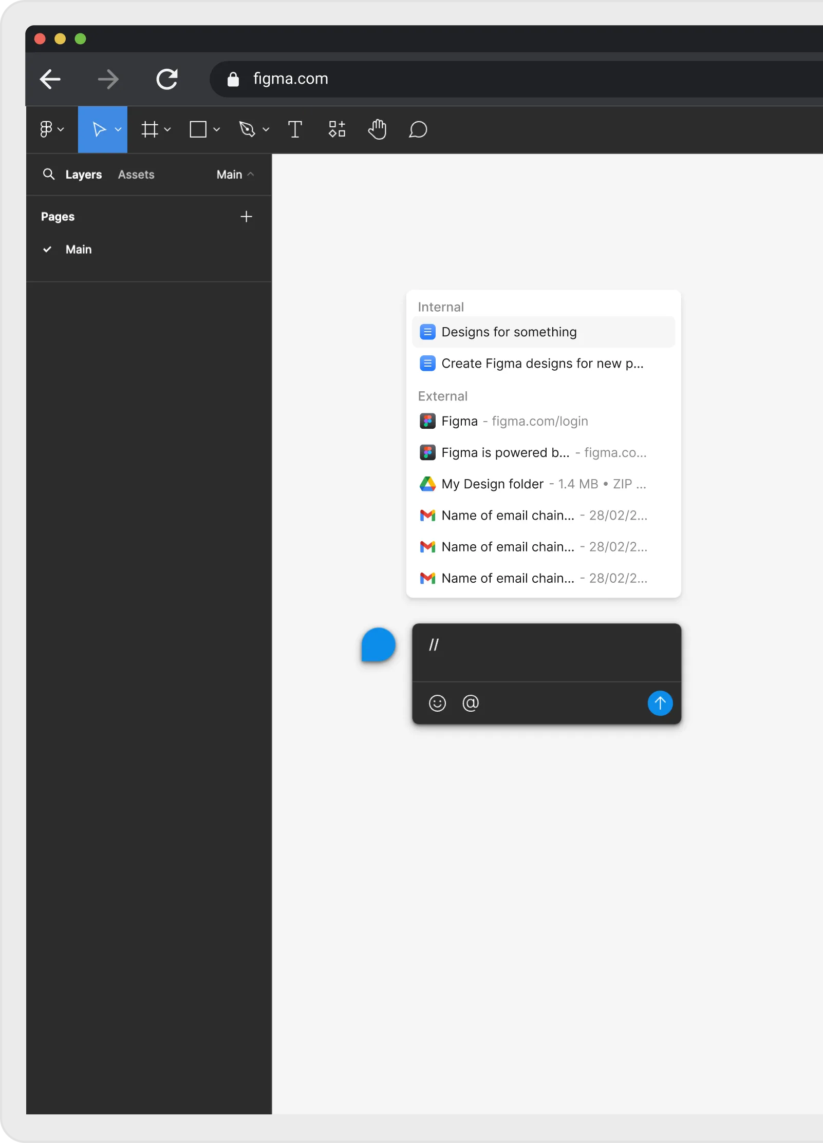823x1143 pixels.
Task: Select the checked Main page
Action: click(79, 250)
